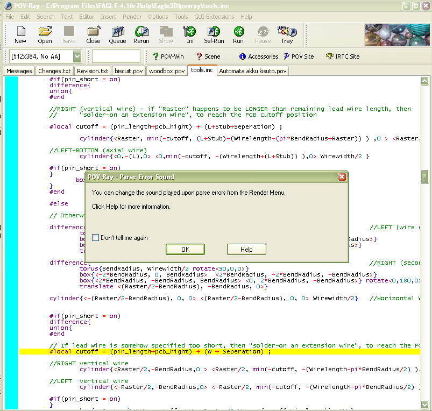Open the Insert menu

(109, 17)
